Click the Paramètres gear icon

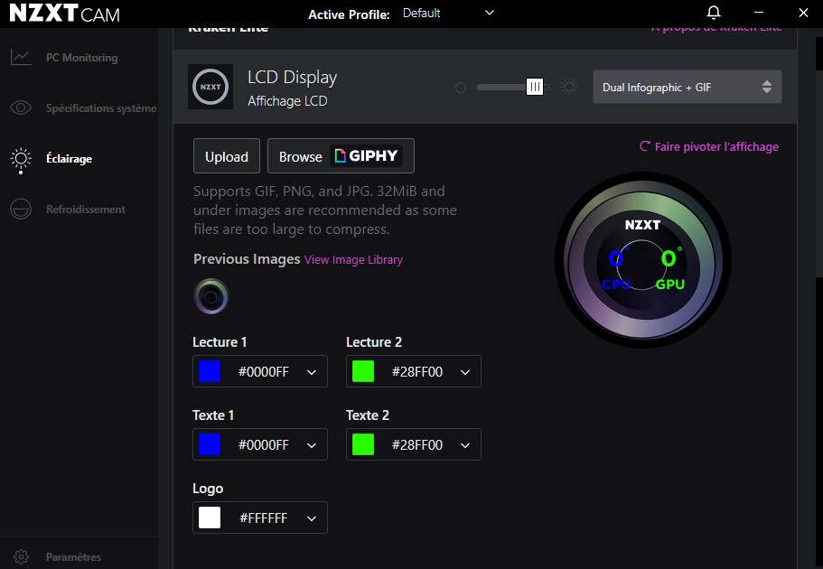pyautogui.click(x=21, y=557)
